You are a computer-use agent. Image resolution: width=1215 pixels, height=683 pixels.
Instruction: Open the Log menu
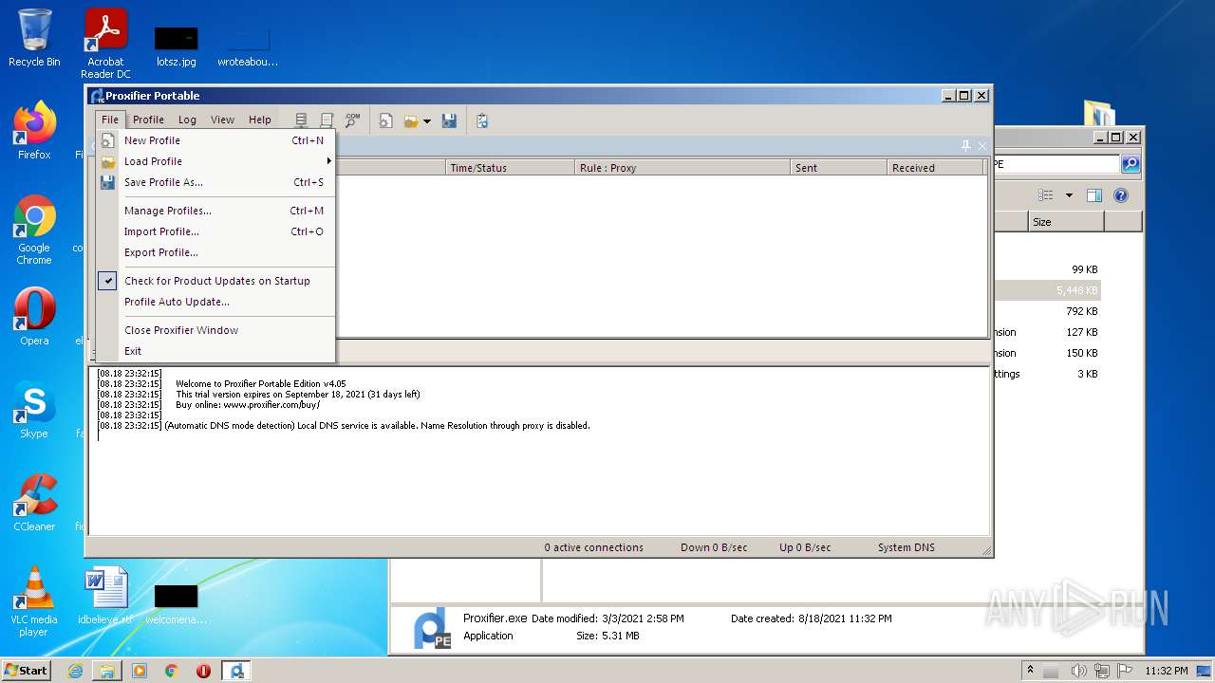coord(187,120)
